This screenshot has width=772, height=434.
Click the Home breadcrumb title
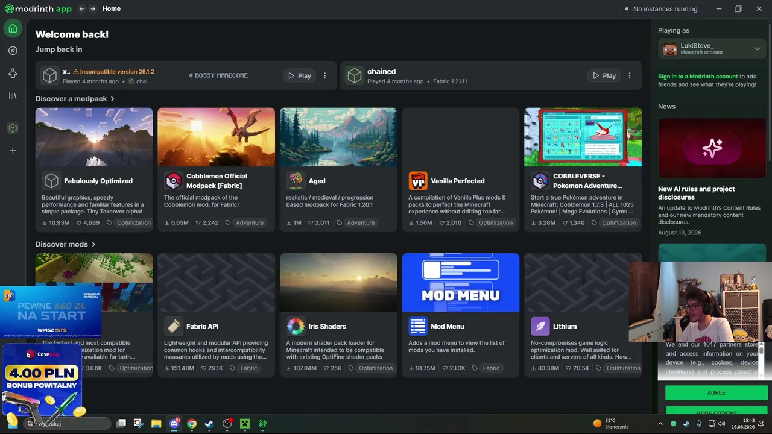[x=112, y=9]
